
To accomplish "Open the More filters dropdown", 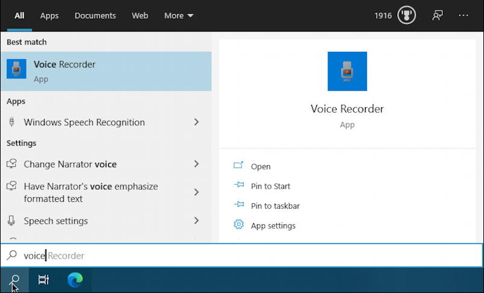I will pyautogui.click(x=179, y=16).
